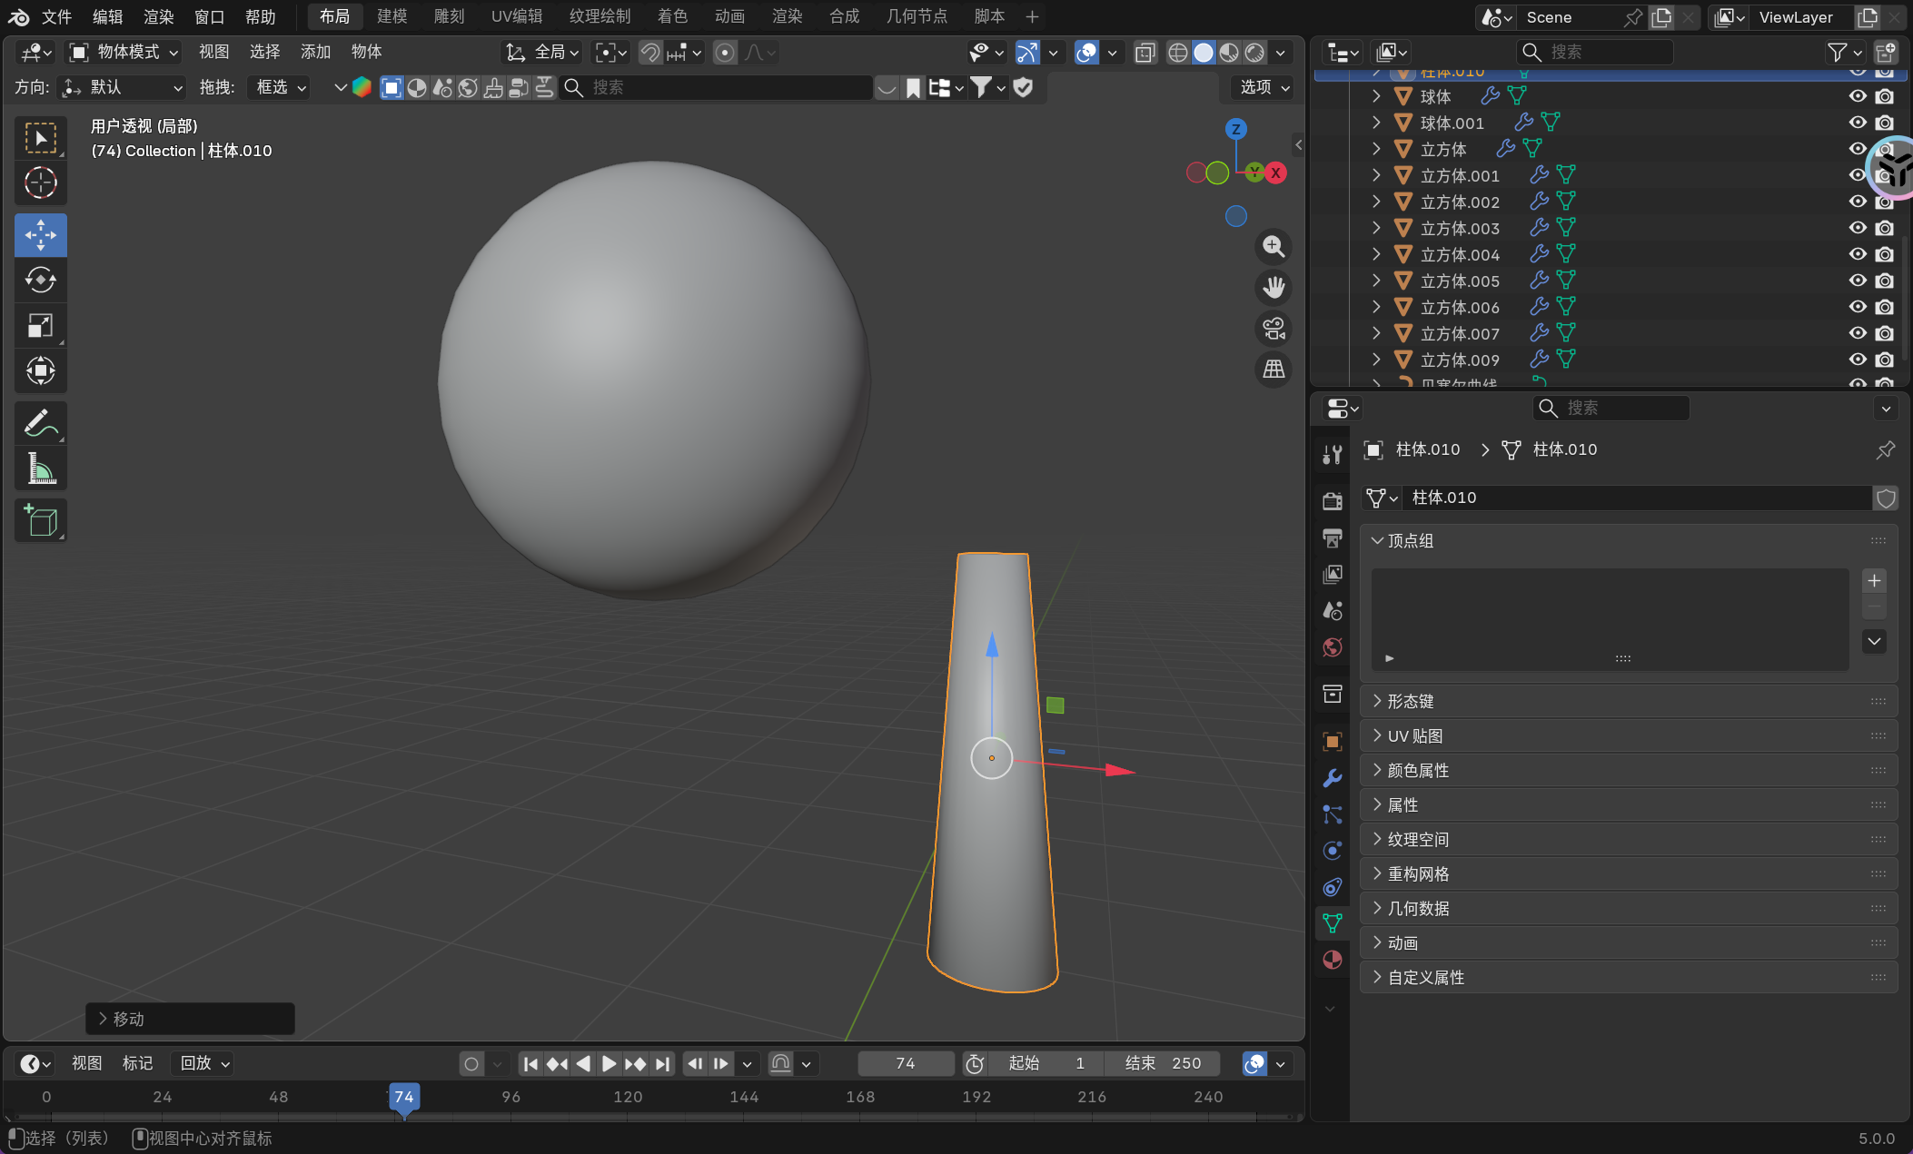Select the Scale tool
This screenshot has width=1913, height=1154.
point(40,325)
